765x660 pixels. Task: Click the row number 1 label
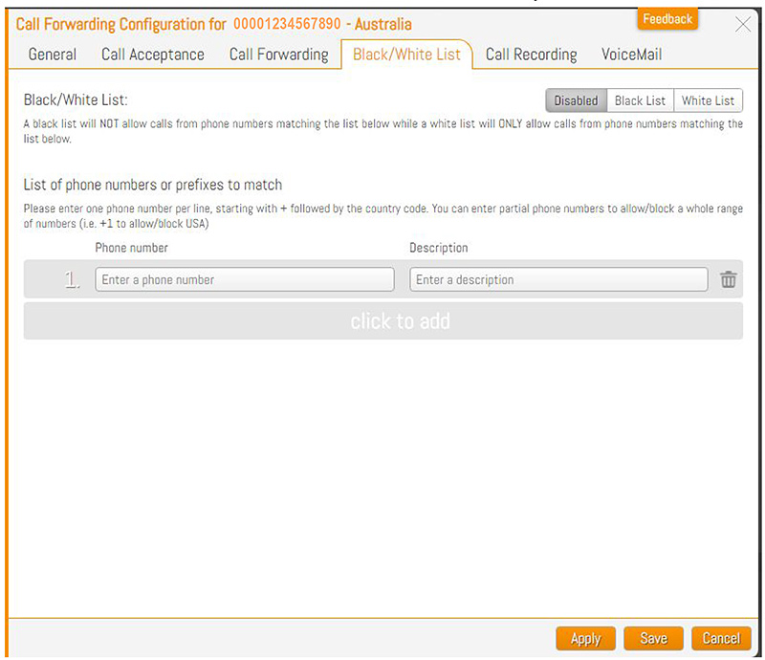point(72,279)
